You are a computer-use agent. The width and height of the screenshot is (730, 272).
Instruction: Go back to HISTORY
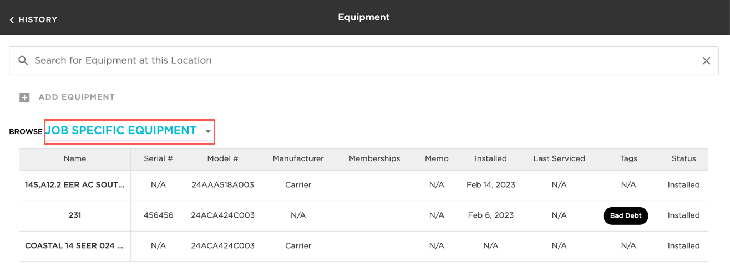(x=38, y=20)
